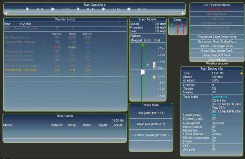Click Save your game (F2)
245x159 pixels.
(x=151, y=124)
